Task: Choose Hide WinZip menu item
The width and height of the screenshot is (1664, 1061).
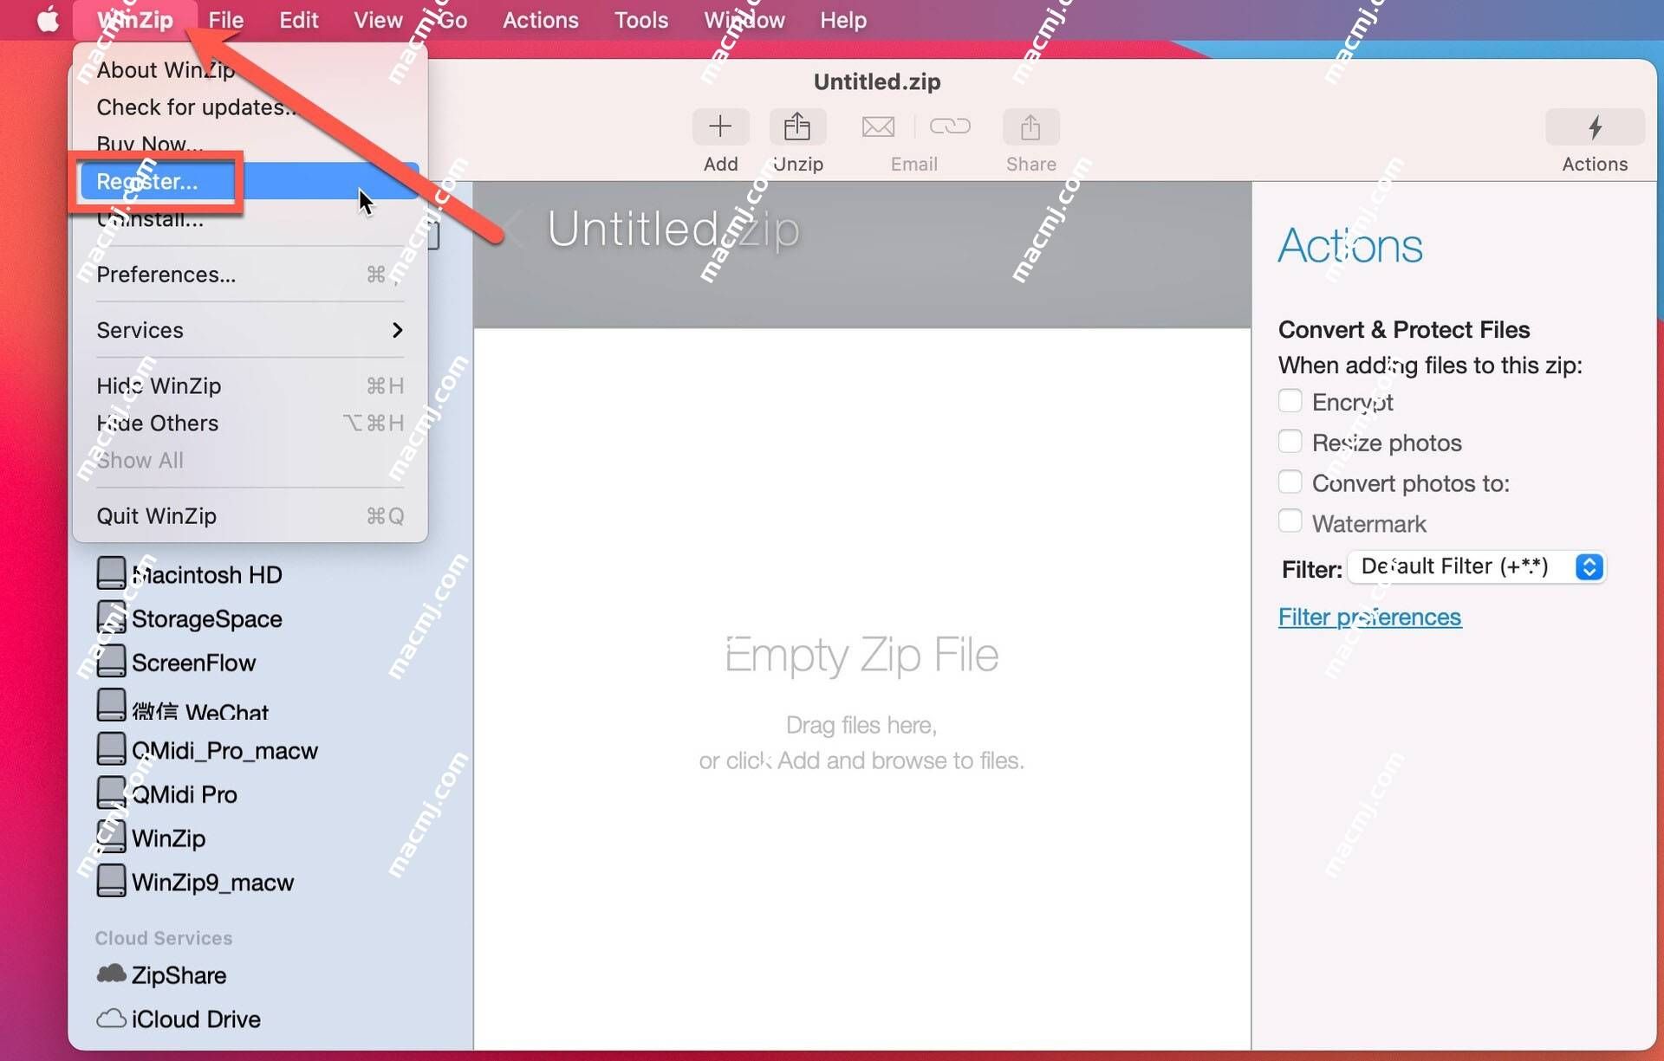Action: click(x=250, y=385)
